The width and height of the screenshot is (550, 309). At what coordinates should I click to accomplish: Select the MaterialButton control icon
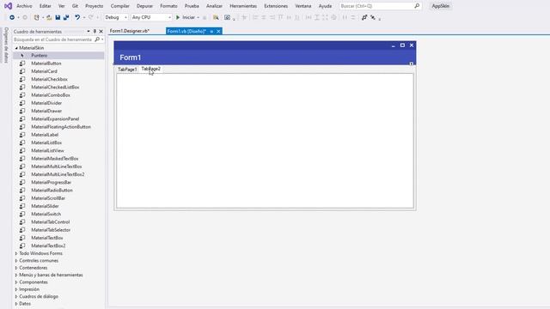(x=22, y=64)
